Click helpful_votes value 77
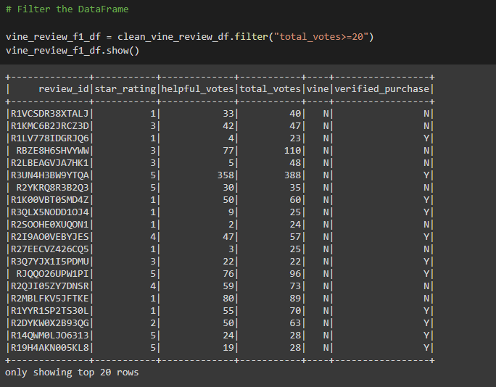 click(x=228, y=151)
